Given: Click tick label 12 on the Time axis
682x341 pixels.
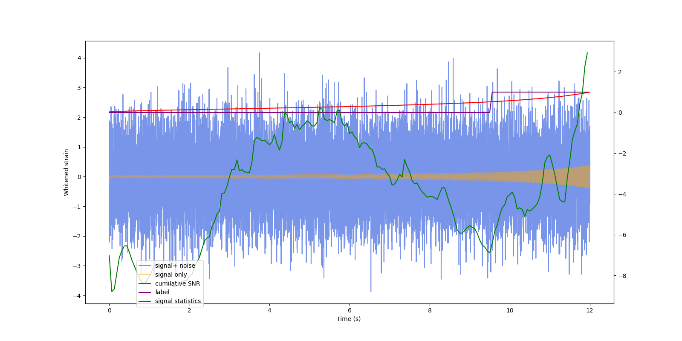Looking at the screenshot, I should (x=590, y=310).
